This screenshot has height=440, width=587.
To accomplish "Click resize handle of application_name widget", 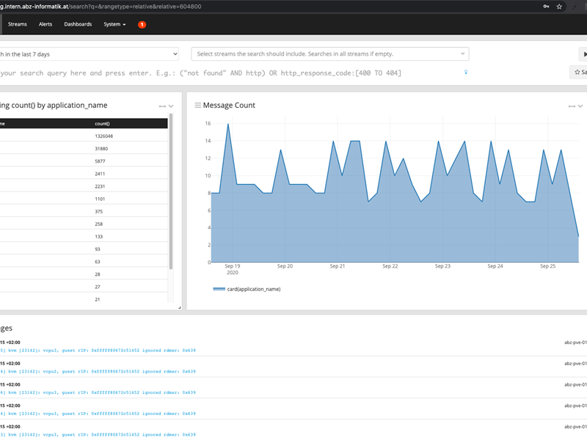I will [x=178, y=307].
